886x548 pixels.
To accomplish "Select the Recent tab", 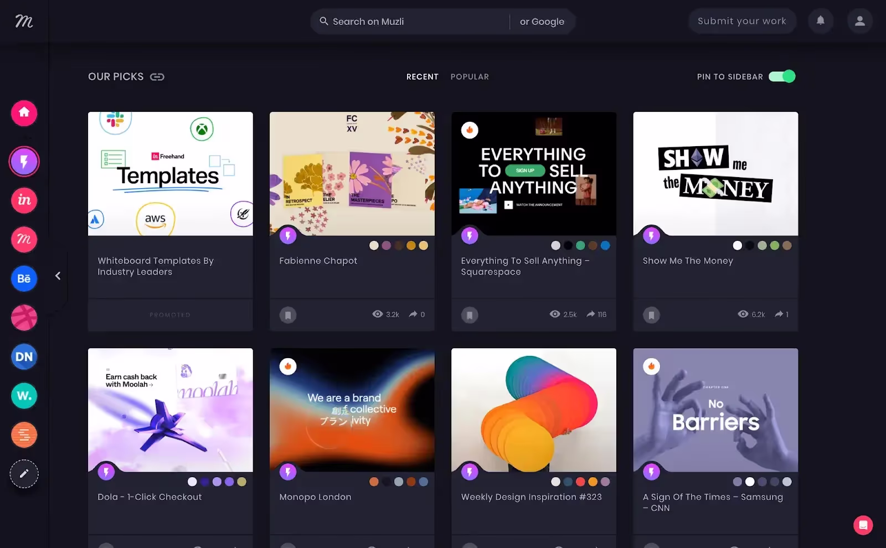I will click(x=422, y=77).
